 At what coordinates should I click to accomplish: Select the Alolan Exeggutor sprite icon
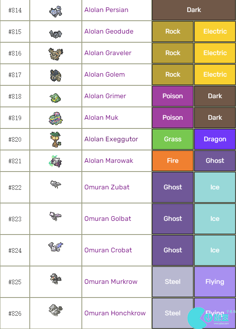click(x=55, y=139)
